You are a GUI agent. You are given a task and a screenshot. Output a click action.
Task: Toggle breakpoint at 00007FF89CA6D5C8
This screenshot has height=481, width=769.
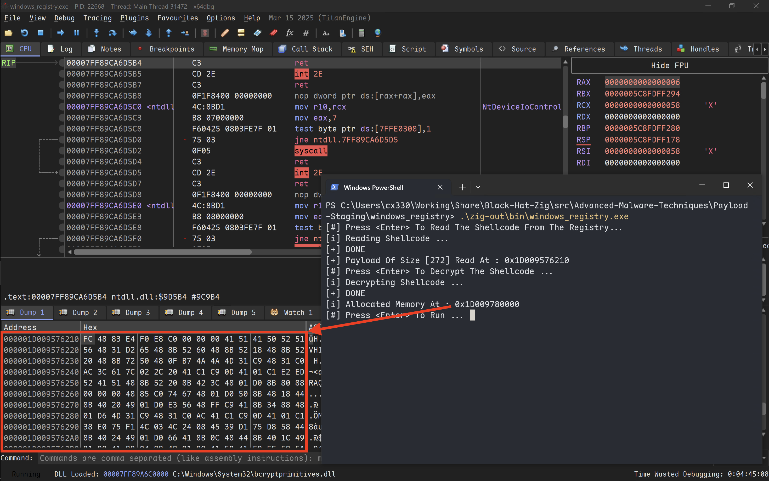click(61, 129)
